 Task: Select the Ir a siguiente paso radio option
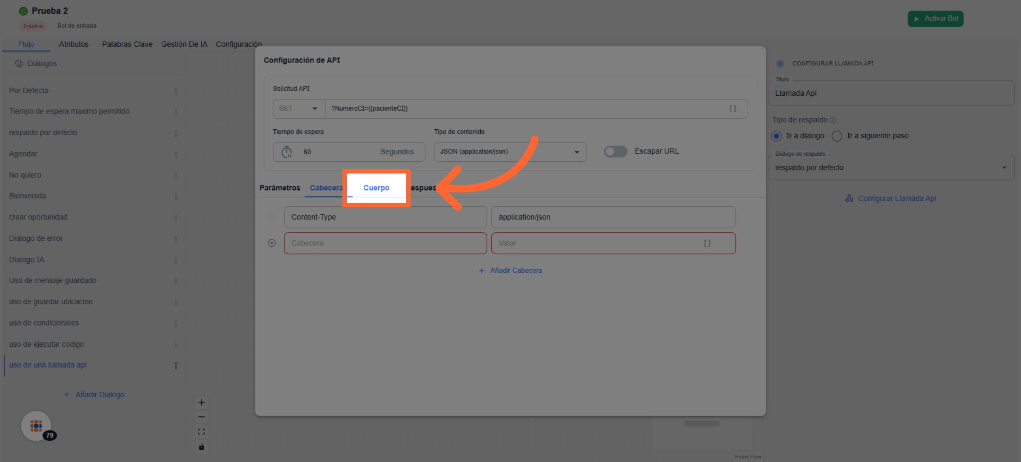coord(837,136)
